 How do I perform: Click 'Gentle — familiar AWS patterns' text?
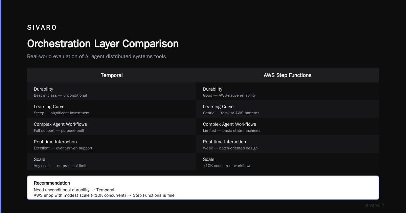231,113
